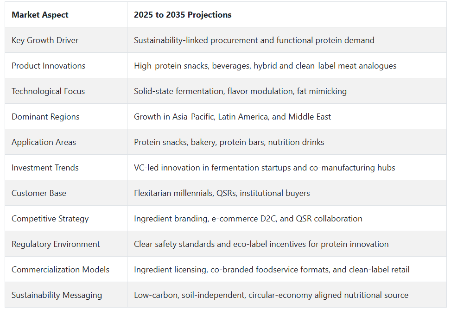Image resolution: width=451 pixels, height=309 pixels.
Task: Click the Dominant Regions row label
Action: (45, 117)
